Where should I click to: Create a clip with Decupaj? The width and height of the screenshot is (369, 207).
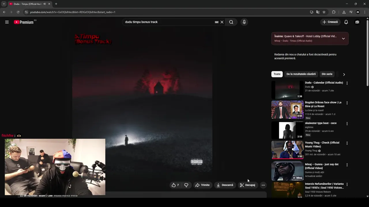point(248,185)
